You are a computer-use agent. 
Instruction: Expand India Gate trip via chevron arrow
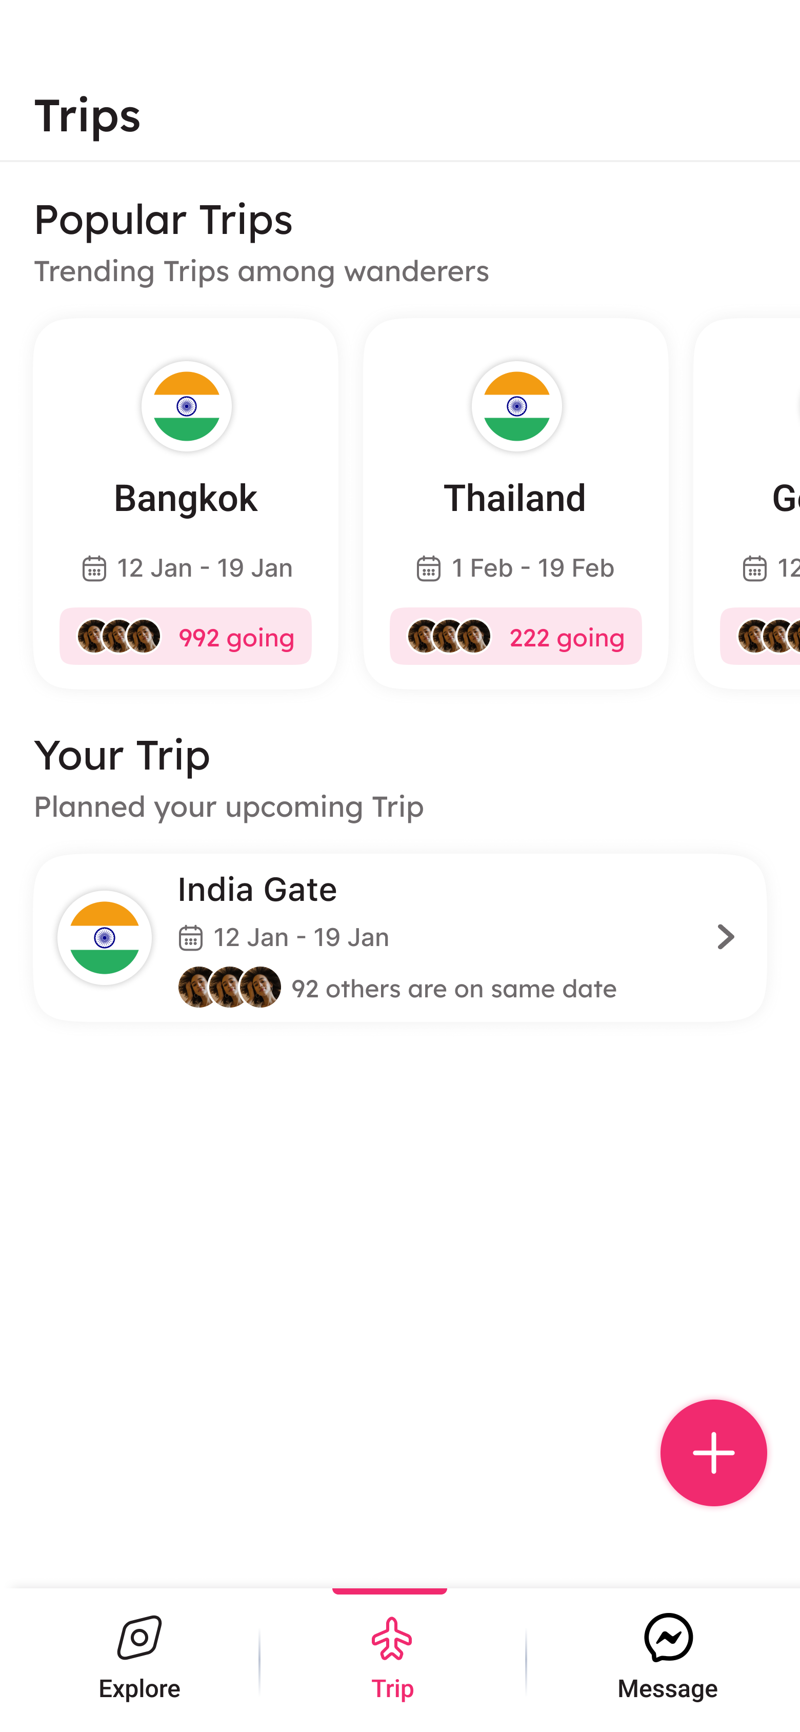tap(725, 937)
